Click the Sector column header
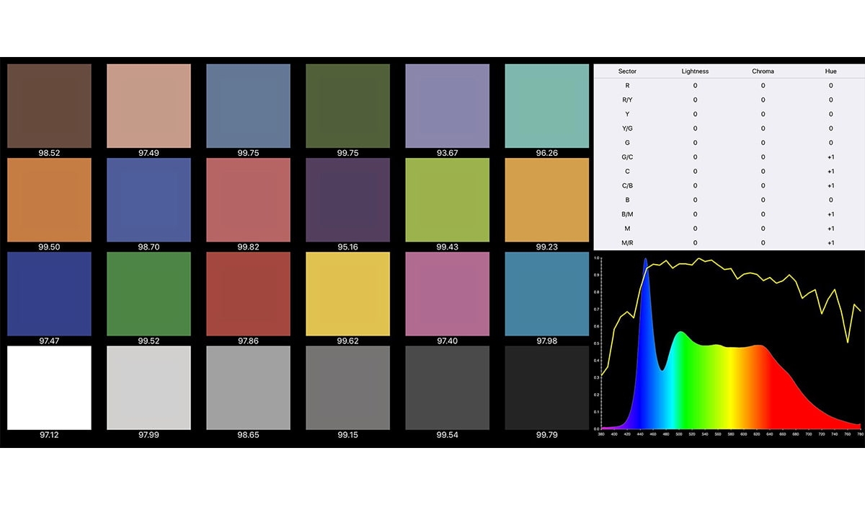Viewport: 865px width, 505px height. coord(627,71)
